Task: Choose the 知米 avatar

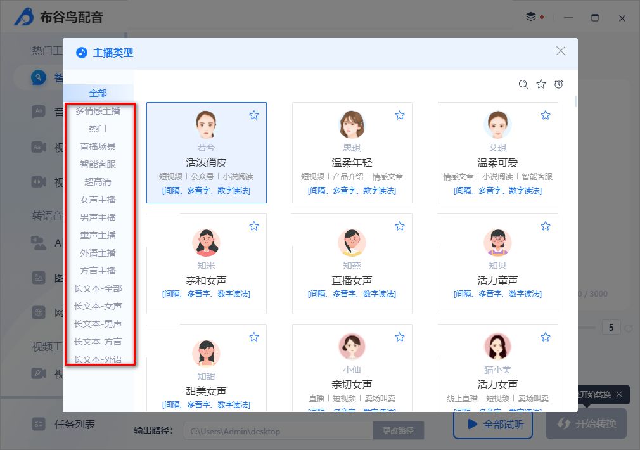Action: pyautogui.click(x=206, y=243)
